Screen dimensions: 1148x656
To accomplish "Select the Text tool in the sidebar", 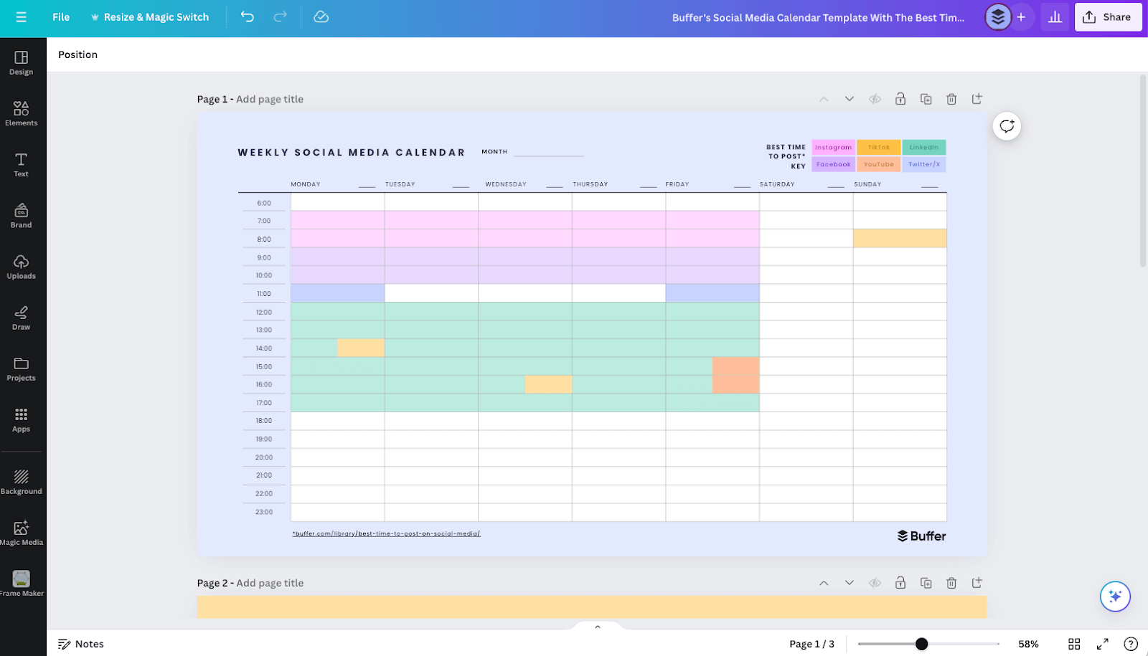I will 21,165.
